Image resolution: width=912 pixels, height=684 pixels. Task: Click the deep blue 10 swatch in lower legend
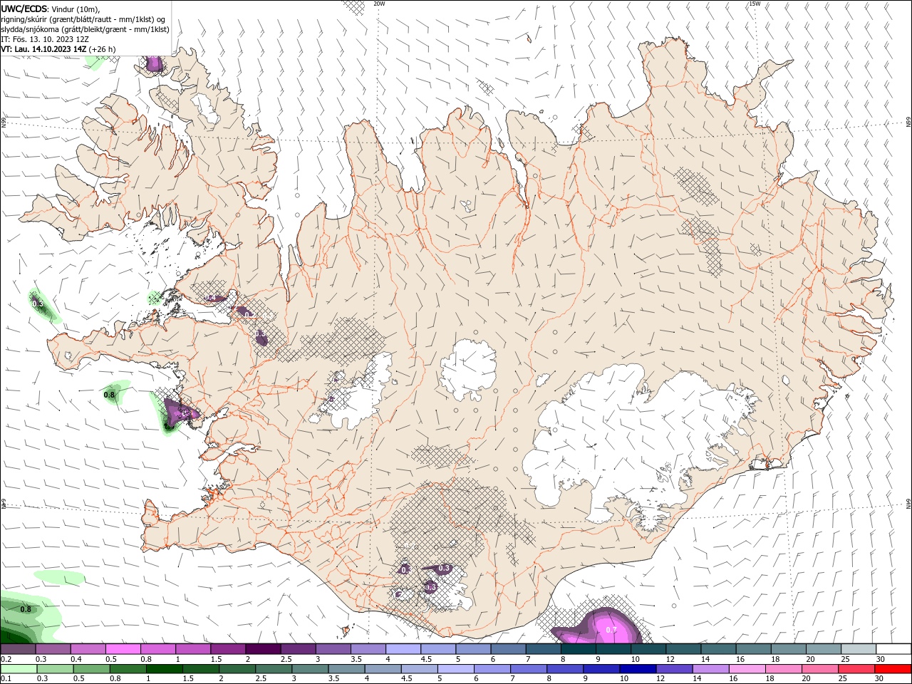(638, 669)
